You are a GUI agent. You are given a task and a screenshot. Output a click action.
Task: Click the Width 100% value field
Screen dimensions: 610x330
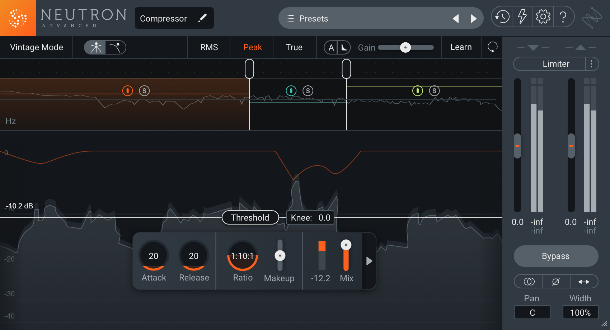point(580,312)
